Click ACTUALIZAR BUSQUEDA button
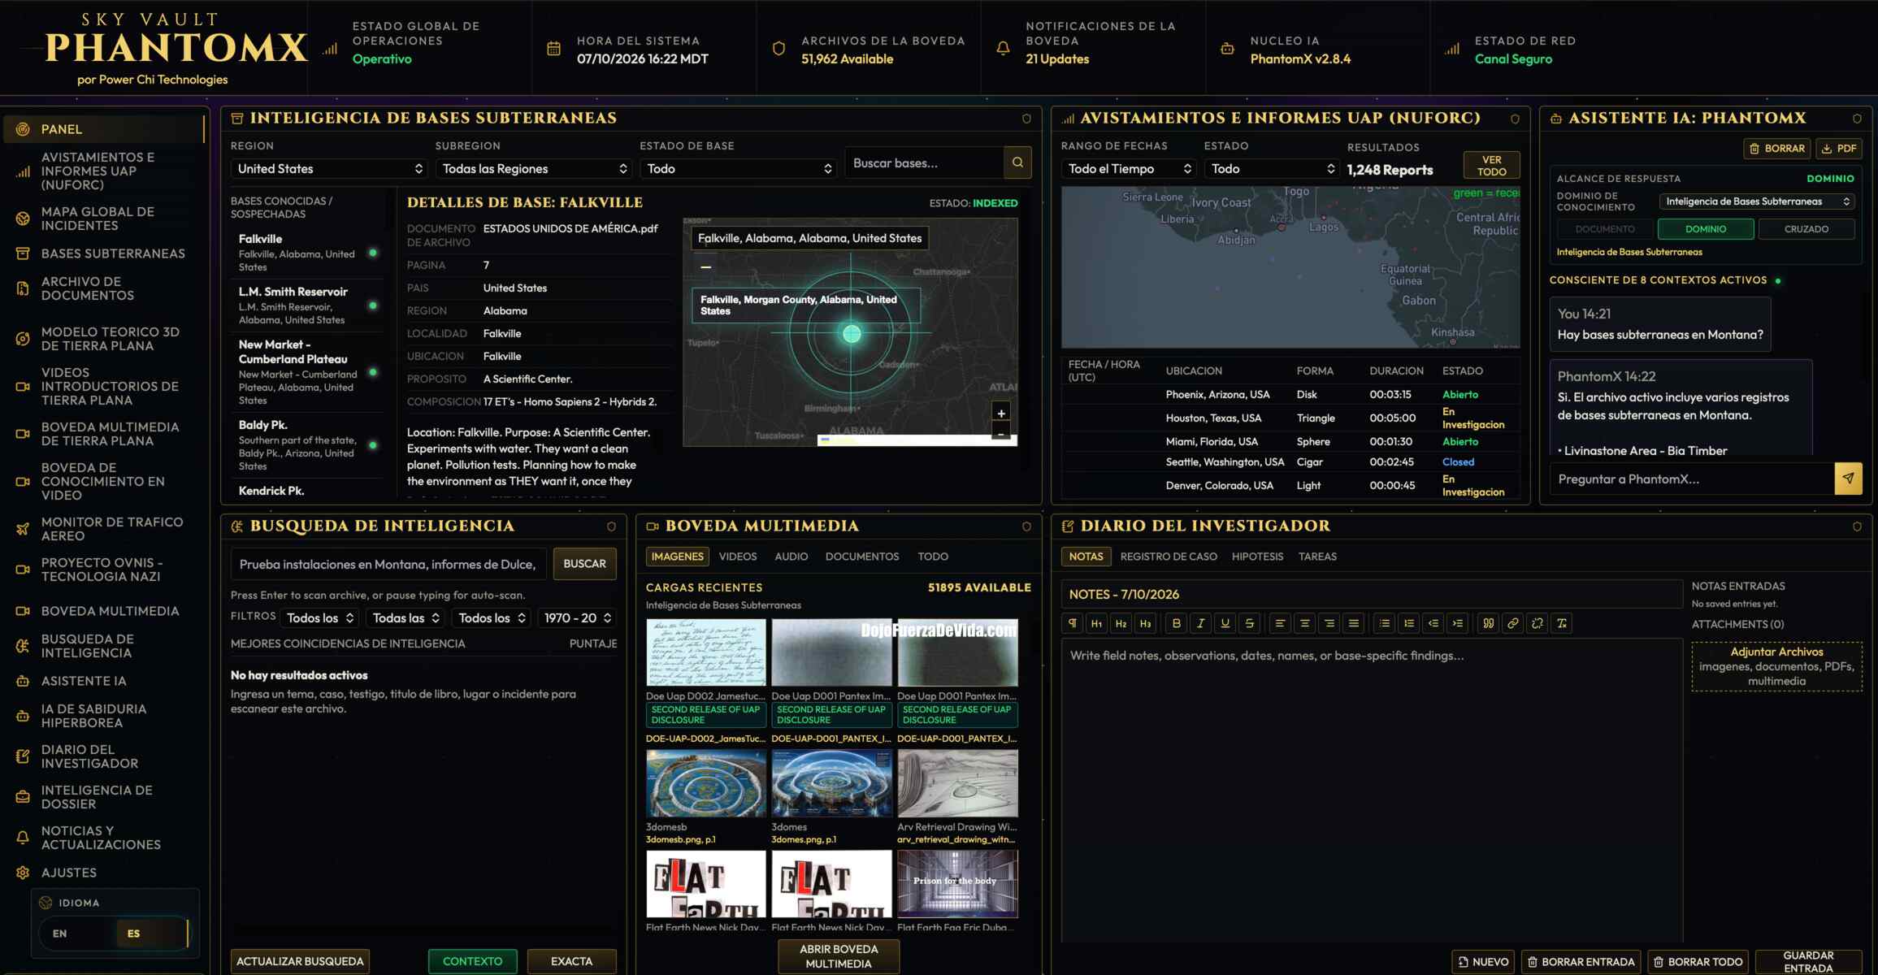The image size is (1878, 975). [x=300, y=961]
